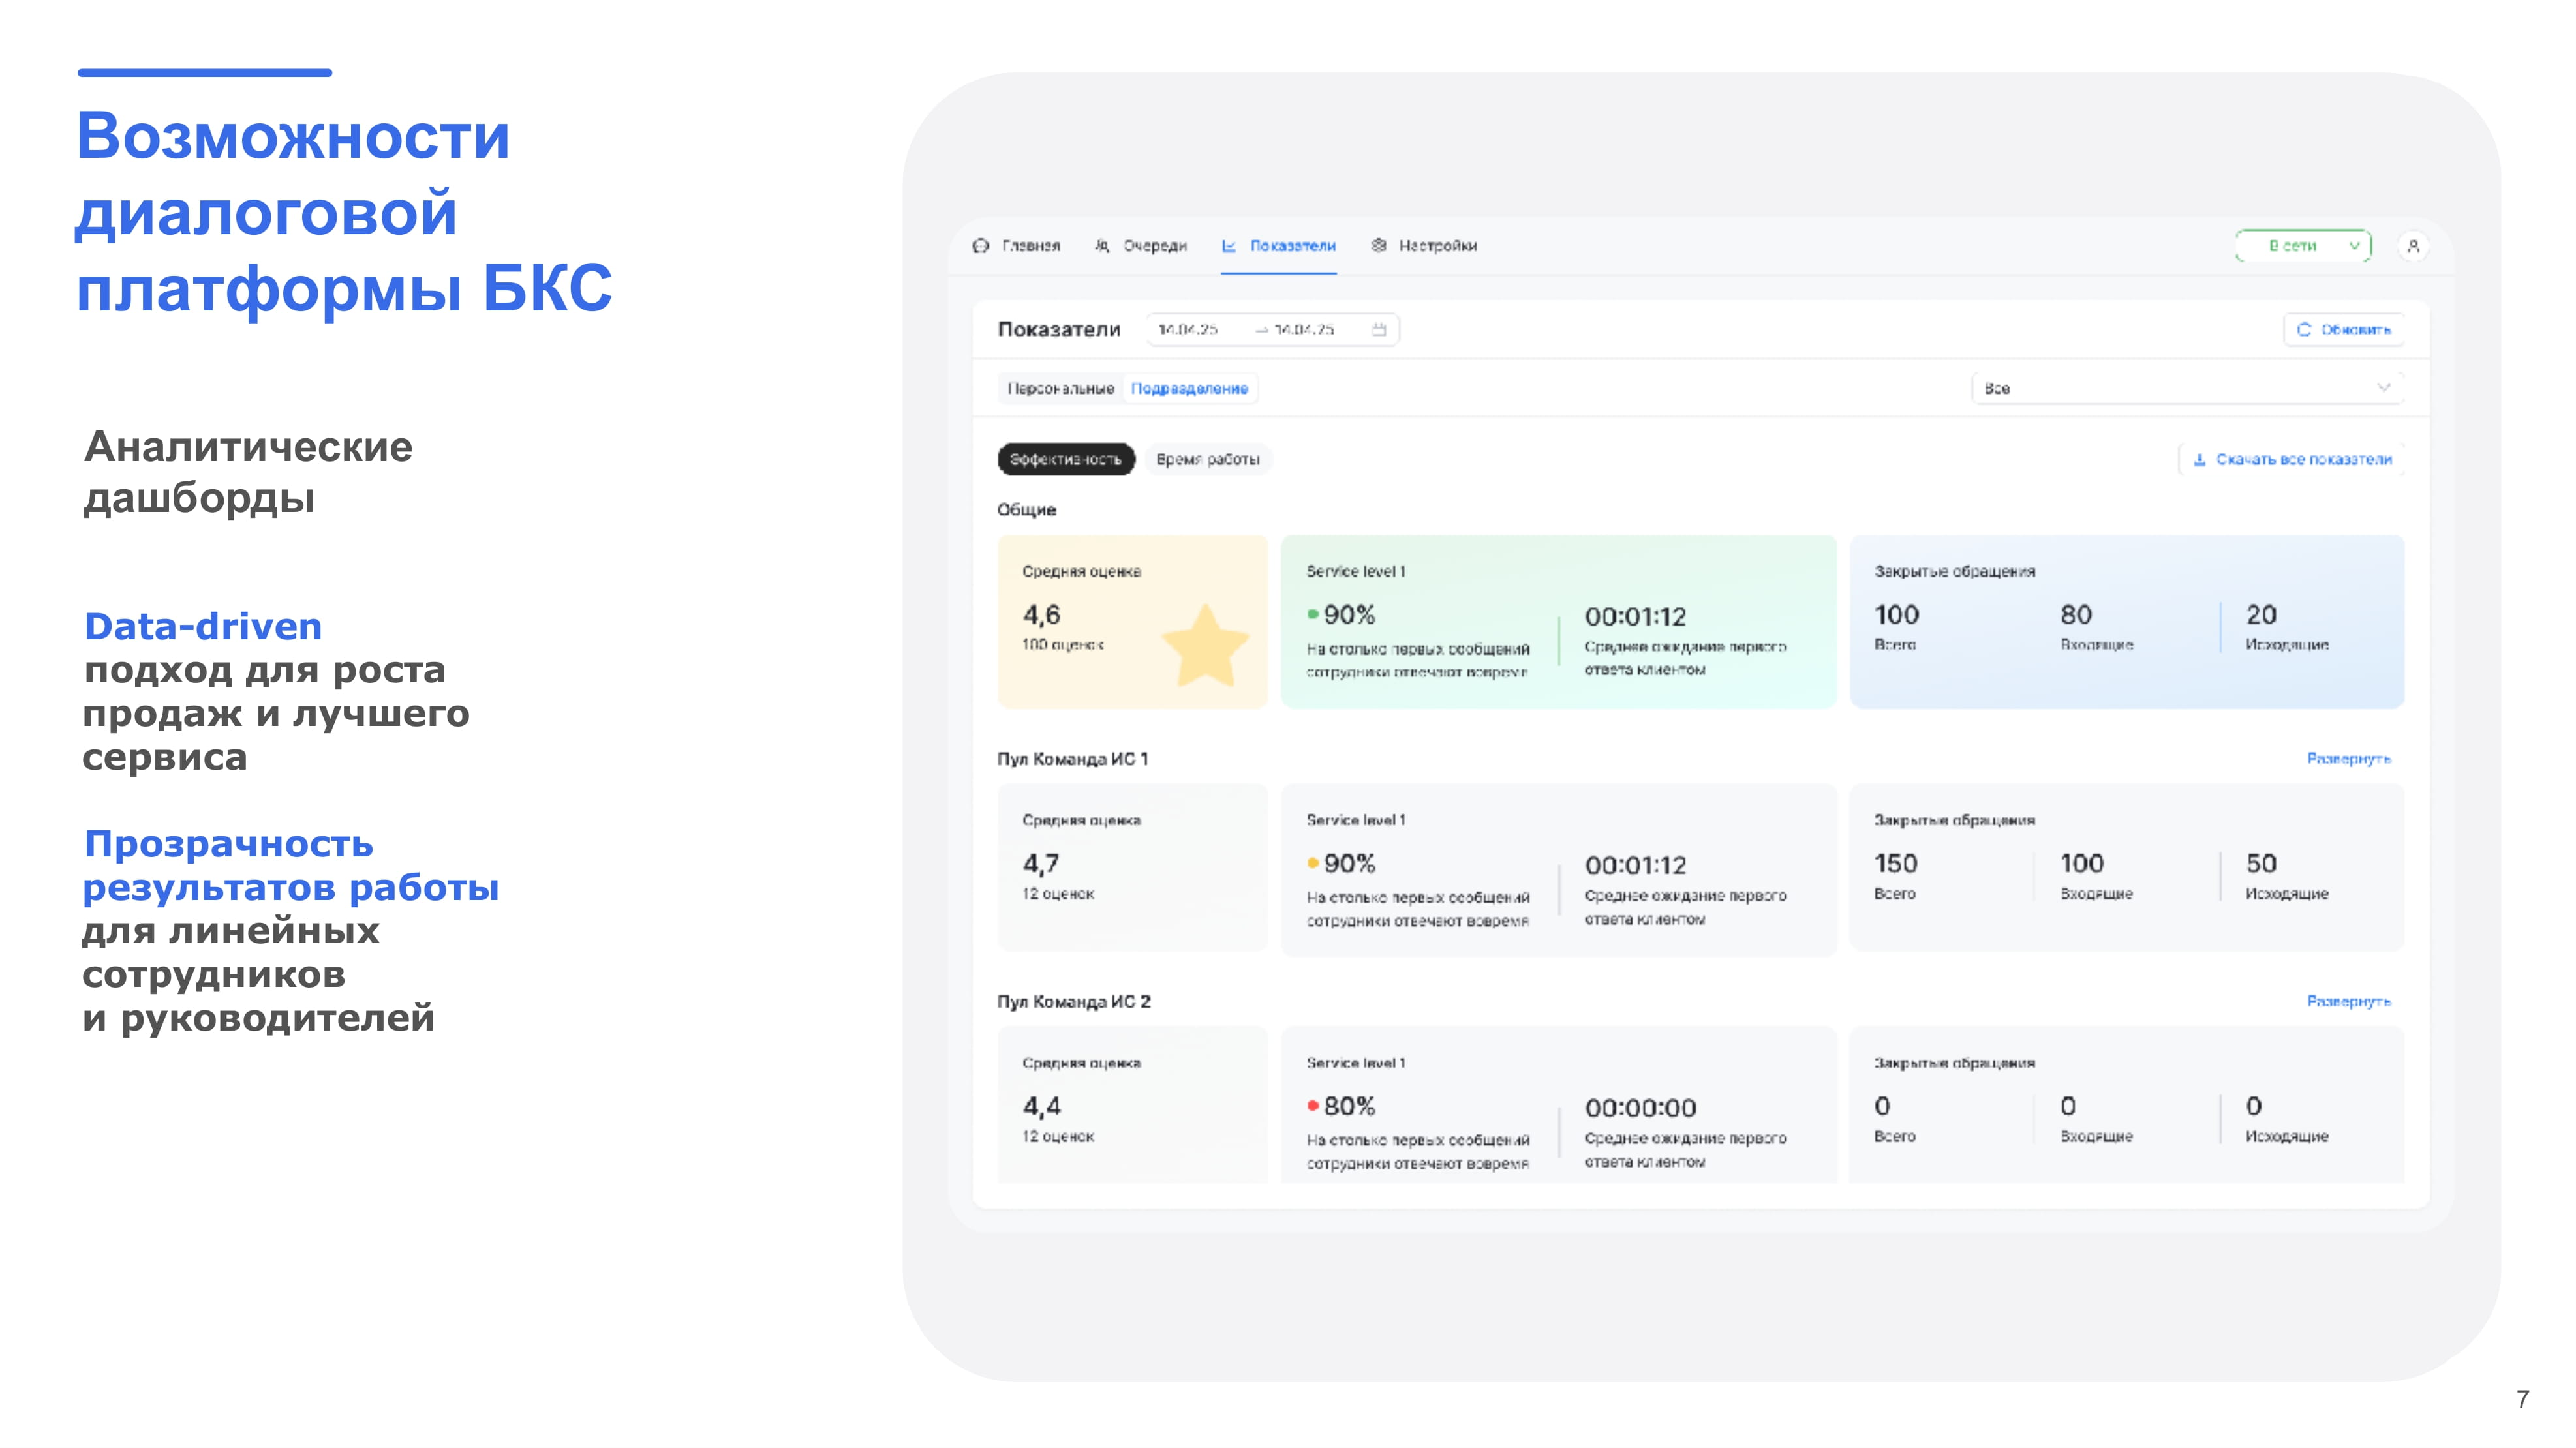Image resolution: width=2576 pixels, height=1448 pixels.
Task: Click the star icon in Средняя оценка card
Action: (x=1205, y=646)
